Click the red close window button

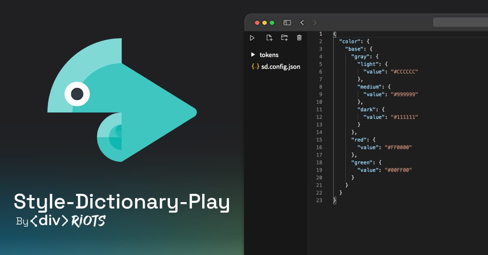coord(257,23)
